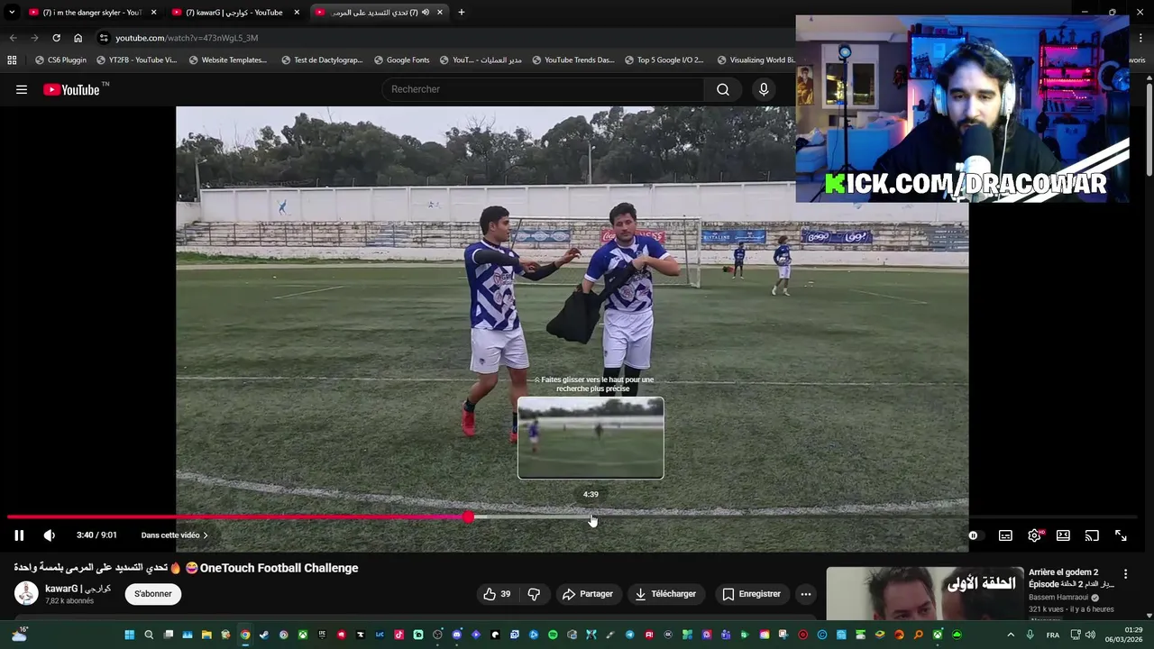This screenshot has width=1154, height=649.
Task: Click the Télécharger download button
Action: pyautogui.click(x=665, y=594)
